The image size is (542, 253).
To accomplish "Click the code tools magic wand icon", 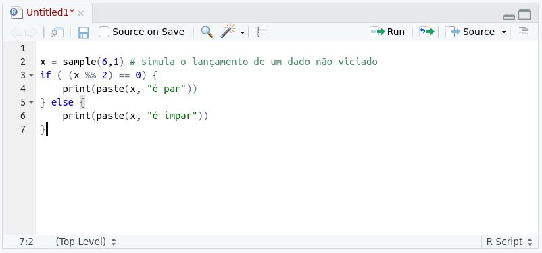I will [228, 32].
